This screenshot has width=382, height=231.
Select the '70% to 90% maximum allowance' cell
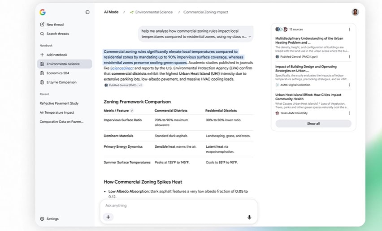click(x=172, y=123)
